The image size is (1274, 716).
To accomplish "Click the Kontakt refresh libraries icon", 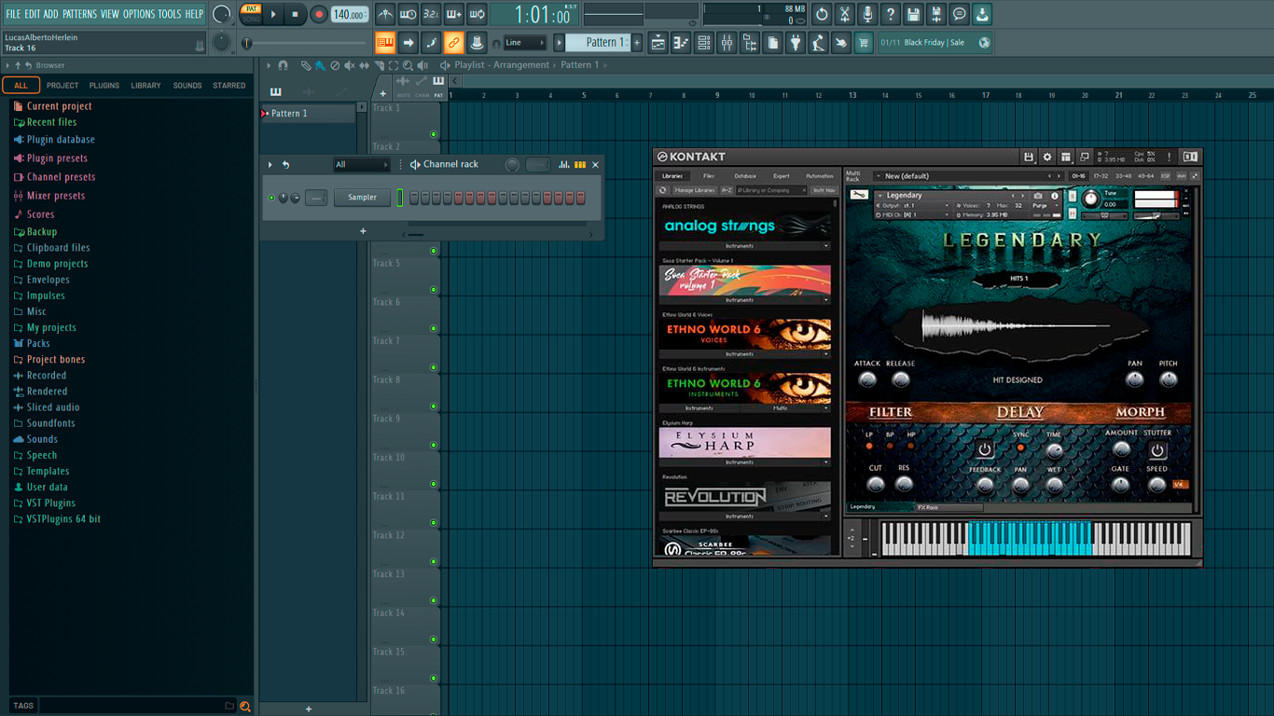I will coord(663,190).
